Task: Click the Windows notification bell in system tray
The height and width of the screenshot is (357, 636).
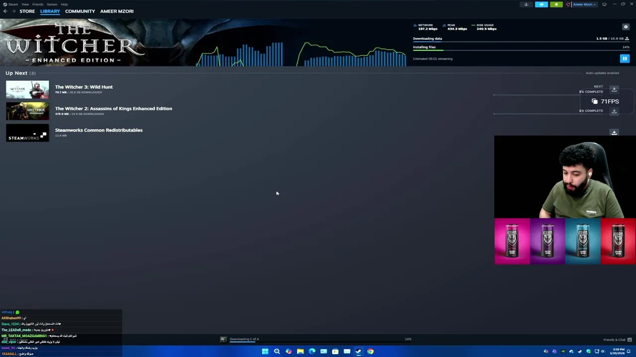Action: (629, 352)
